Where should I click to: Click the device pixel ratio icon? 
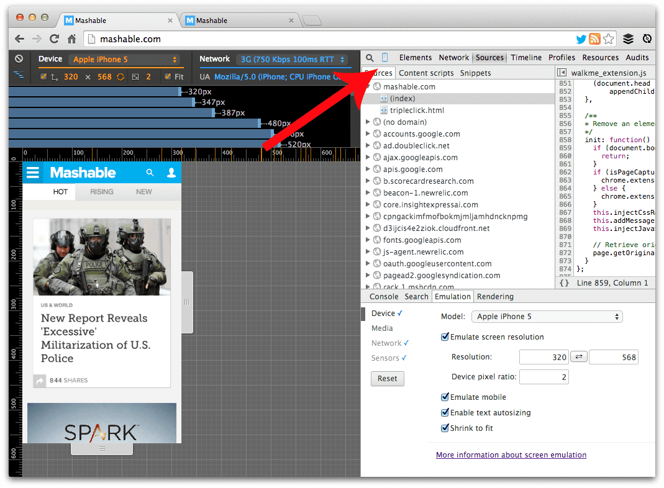(135, 76)
